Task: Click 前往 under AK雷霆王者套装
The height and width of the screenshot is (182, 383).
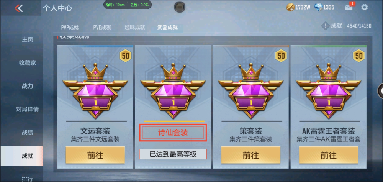Action: (329, 156)
